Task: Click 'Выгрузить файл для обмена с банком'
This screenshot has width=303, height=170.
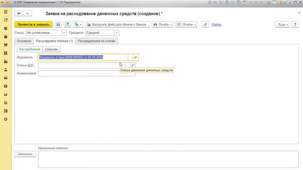Action: point(117,25)
